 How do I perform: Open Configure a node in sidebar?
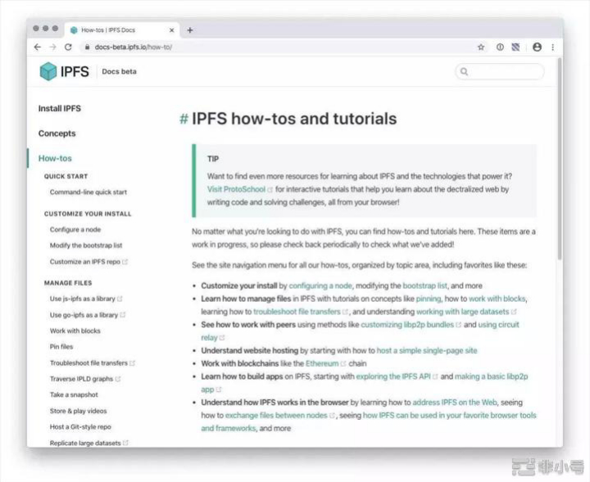tap(75, 229)
